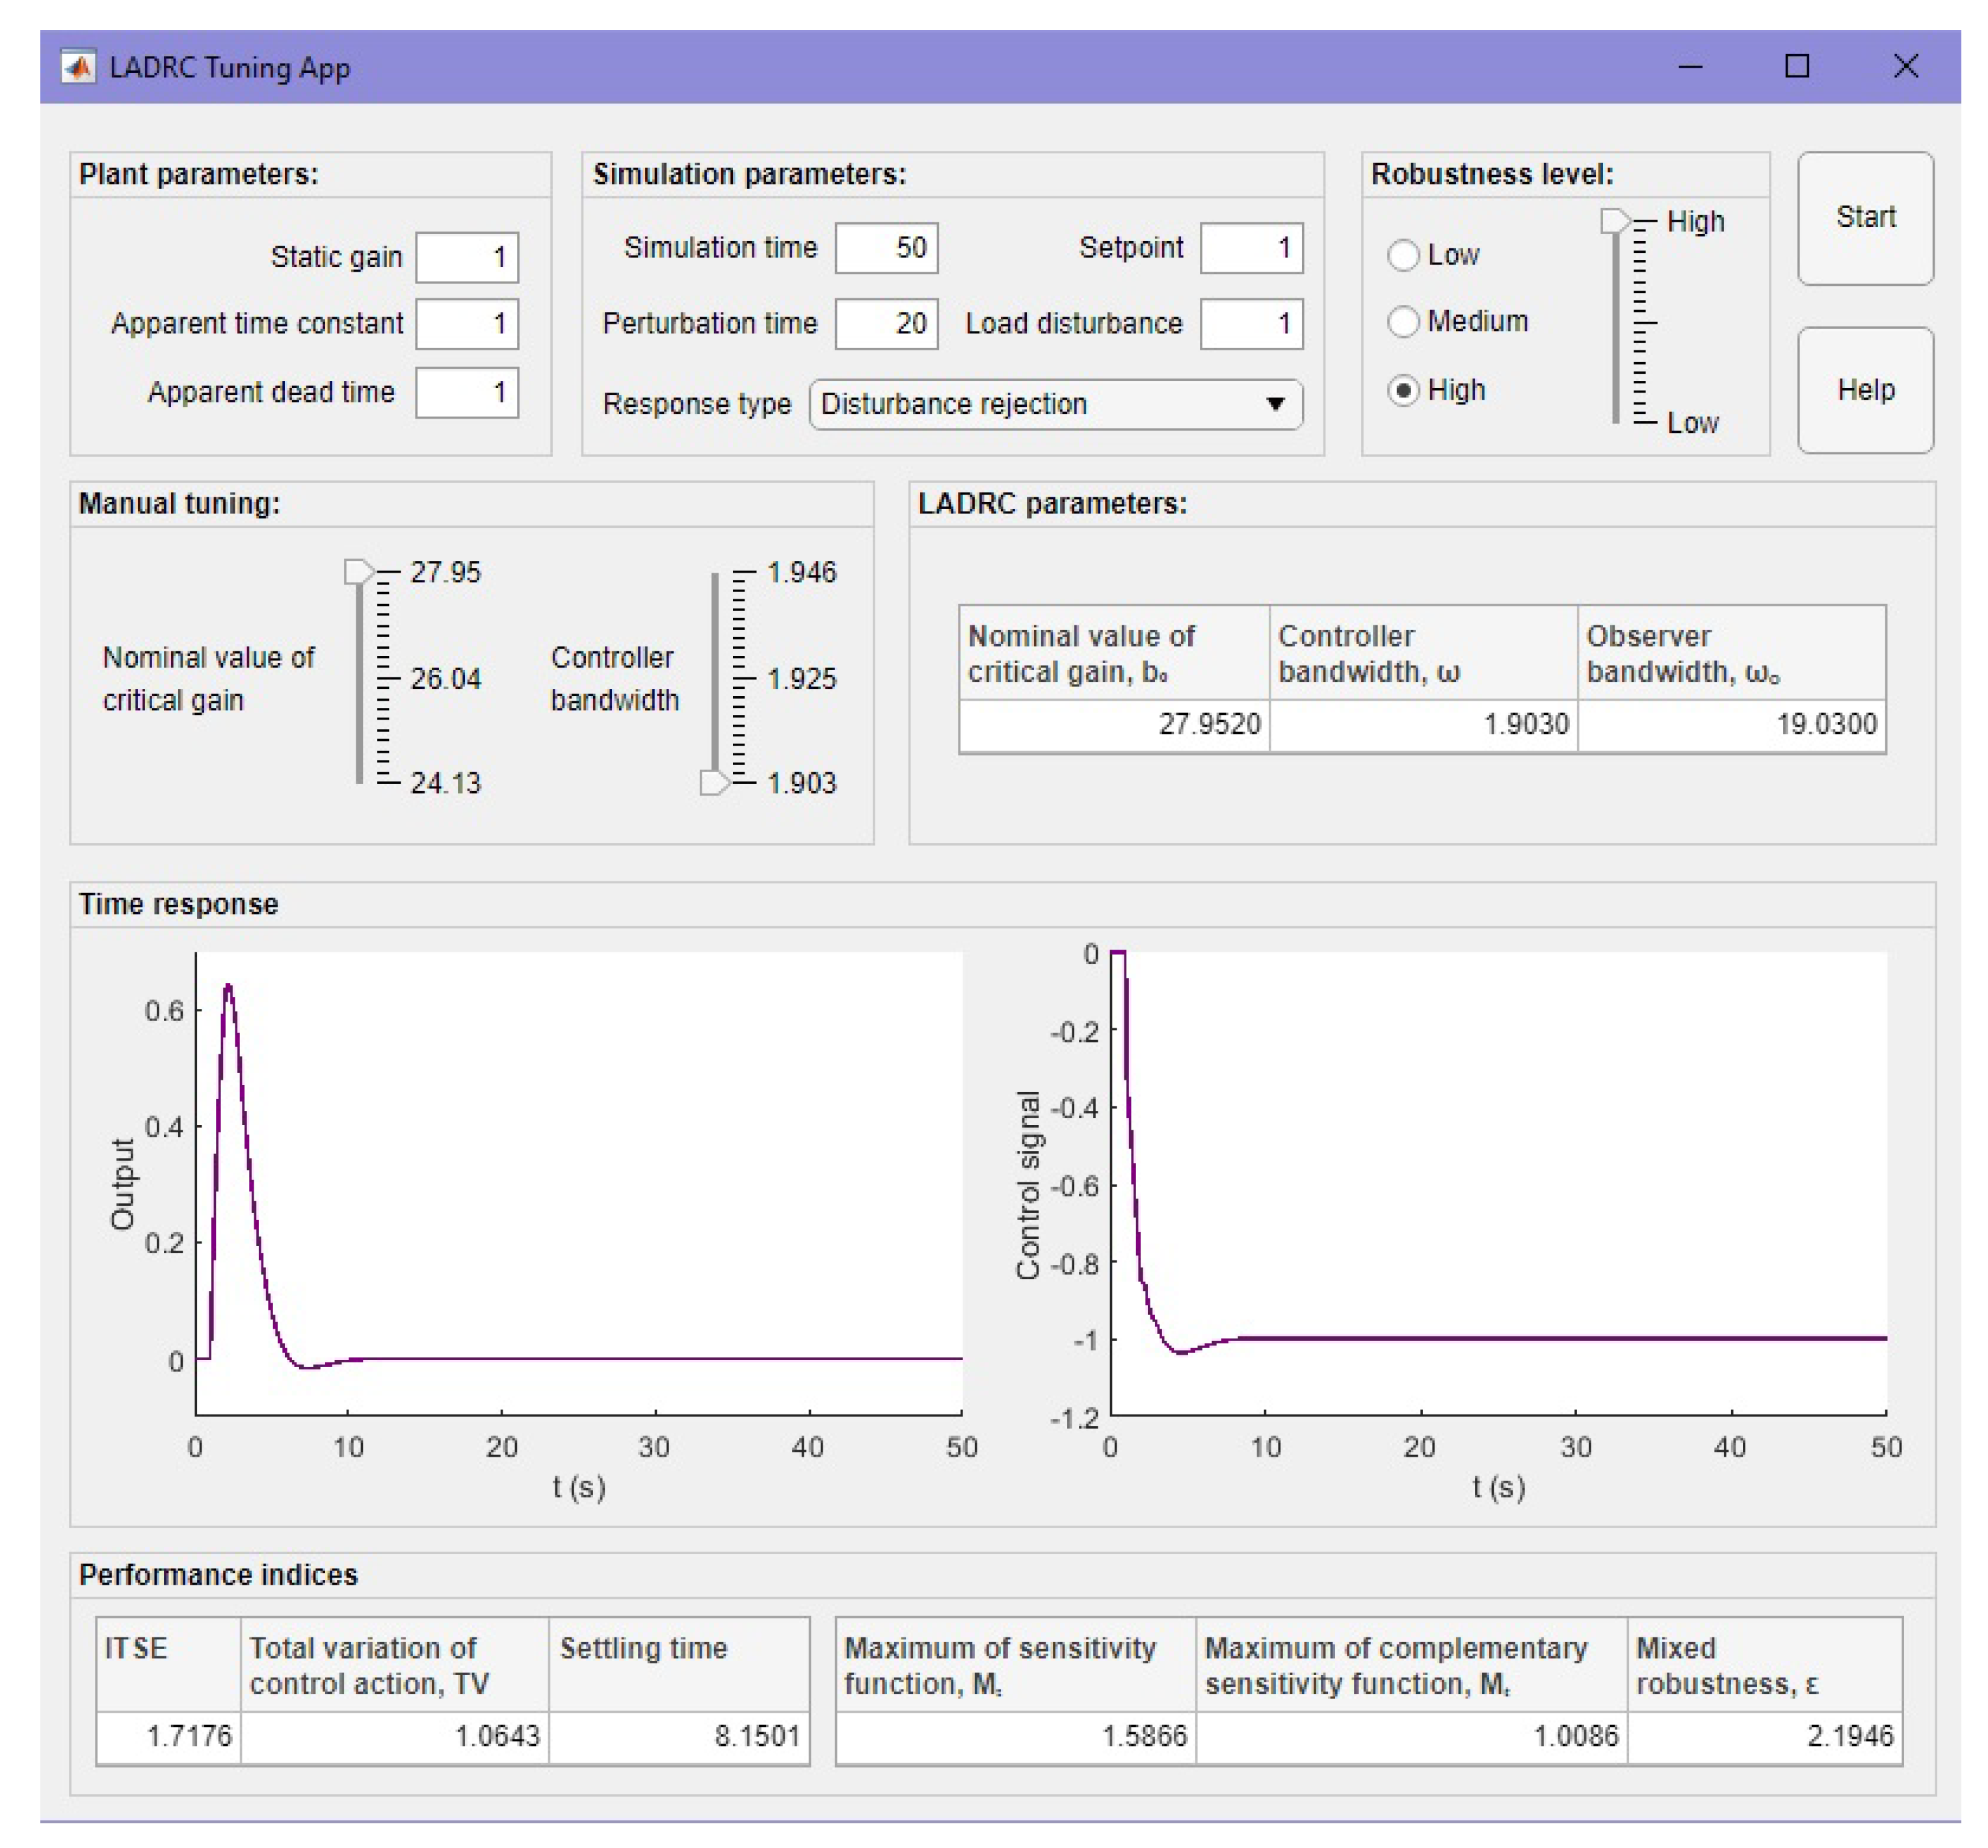Click the Static gain input field
This screenshot has height=1848, width=1988.
(467, 258)
